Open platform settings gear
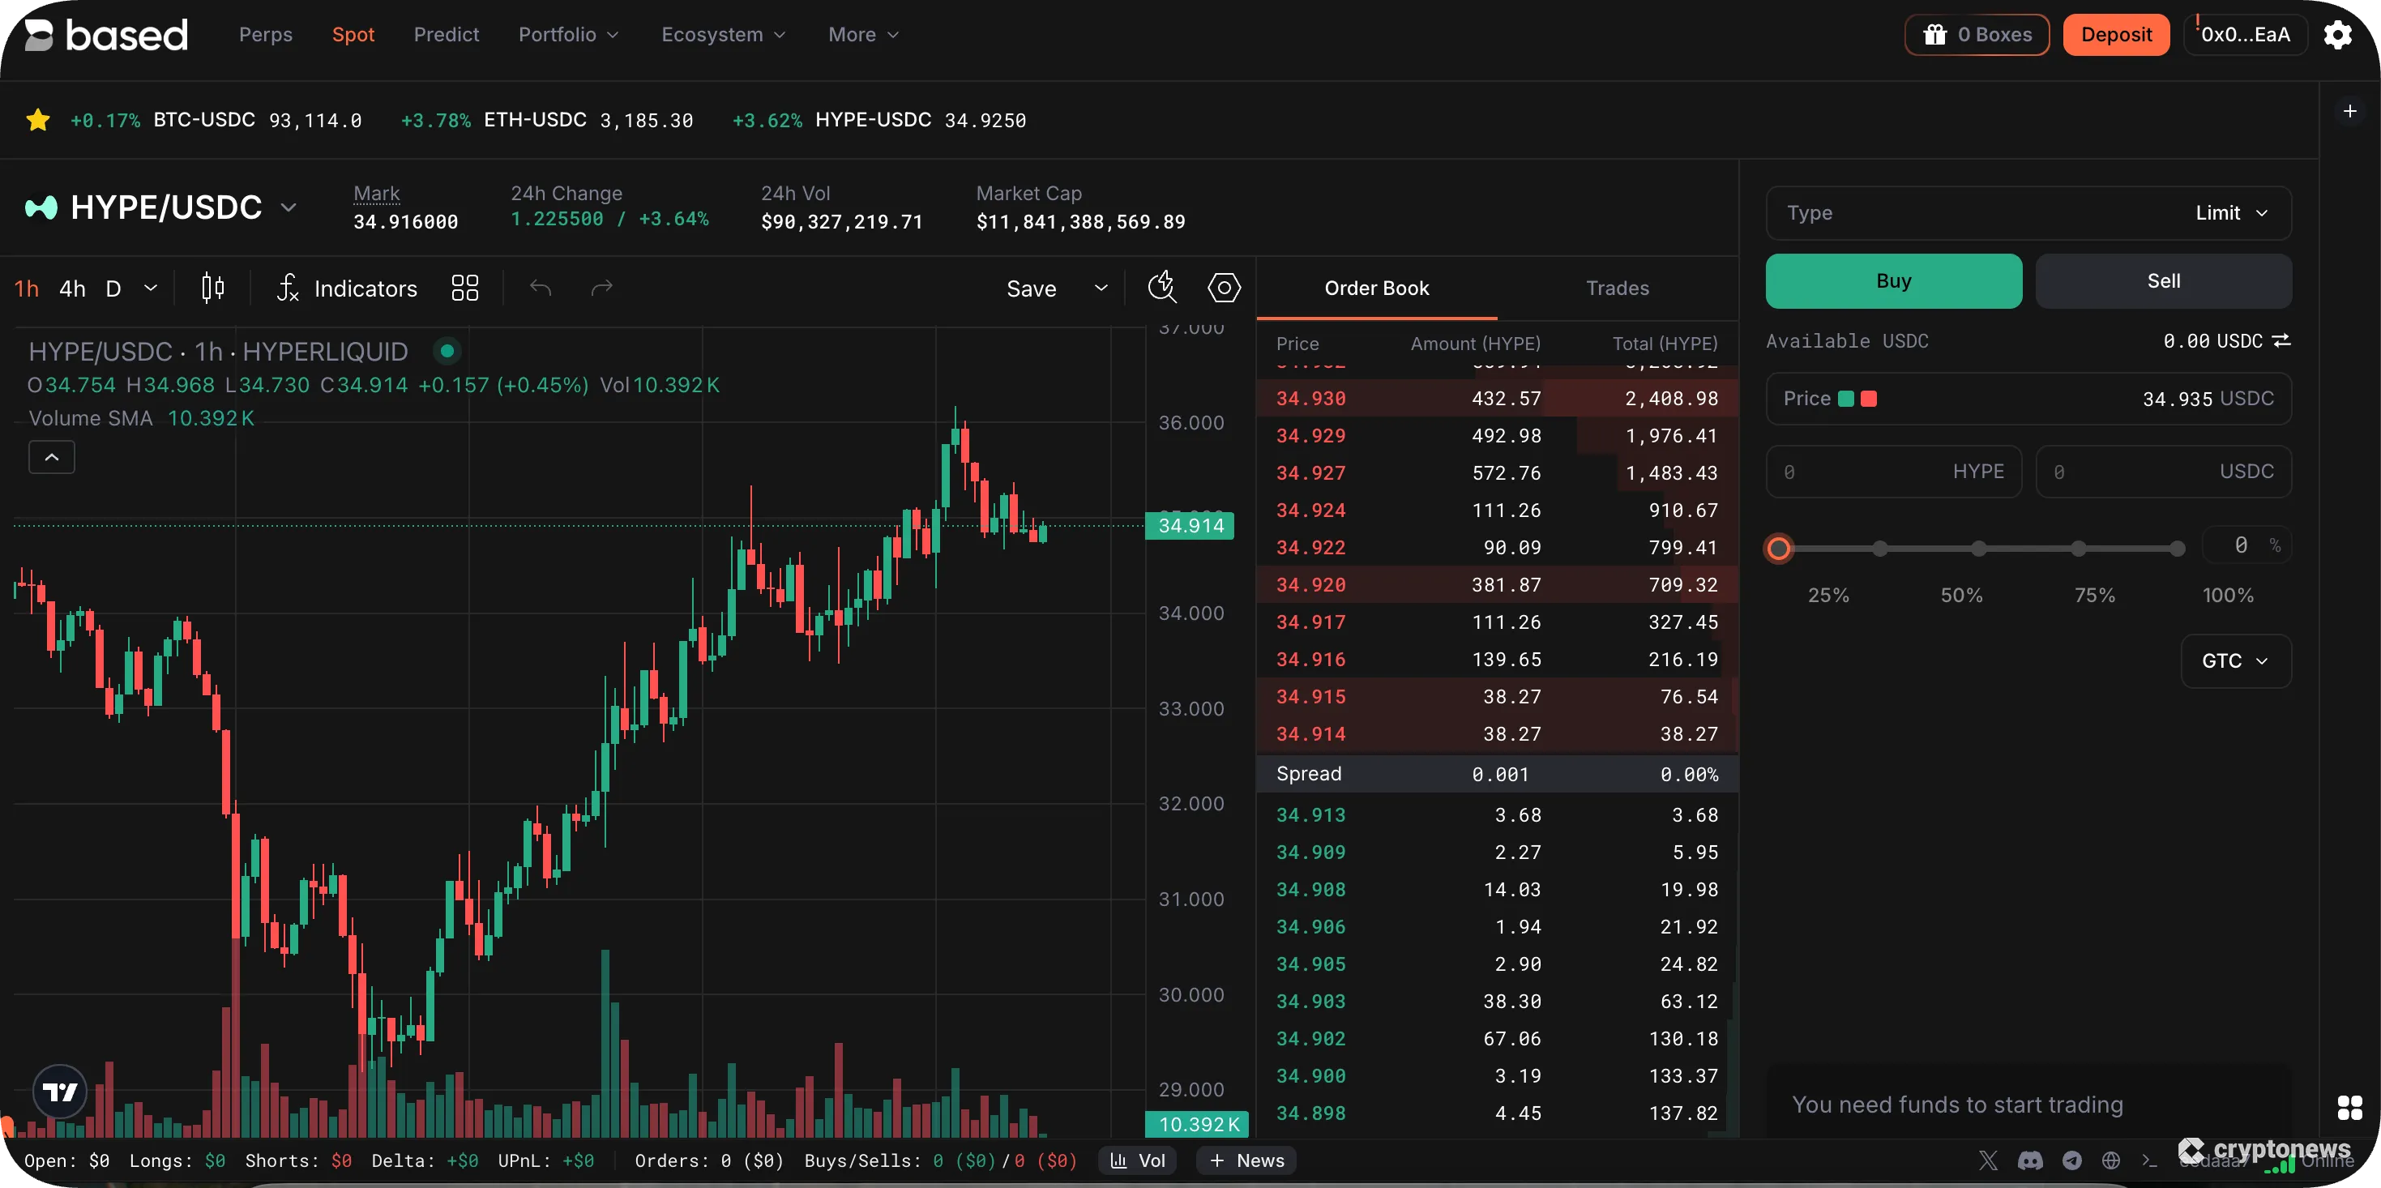 (2340, 34)
